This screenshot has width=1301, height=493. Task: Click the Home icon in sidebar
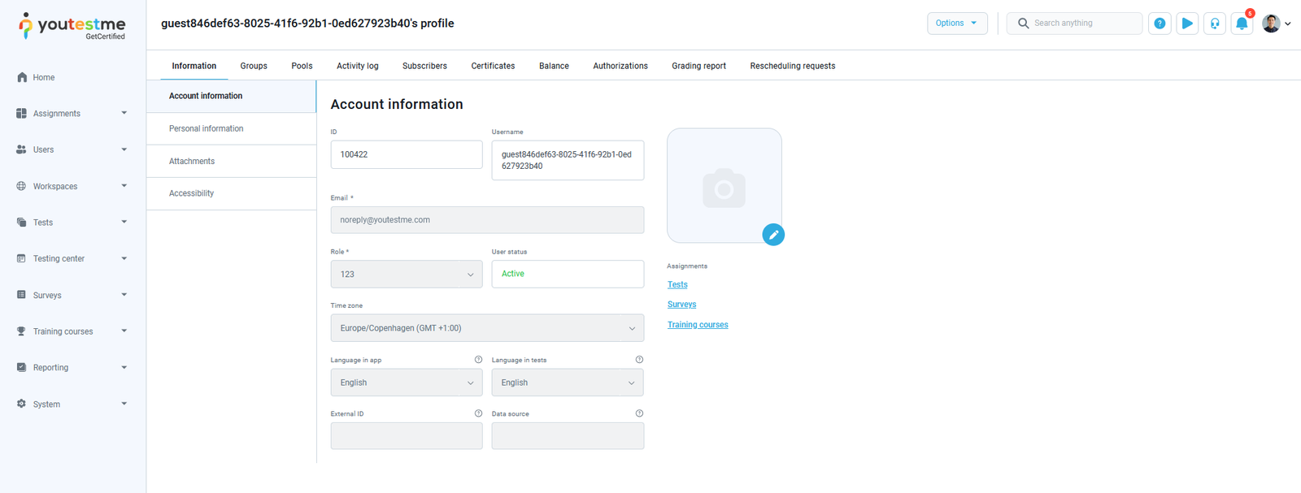[x=22, y=77]
